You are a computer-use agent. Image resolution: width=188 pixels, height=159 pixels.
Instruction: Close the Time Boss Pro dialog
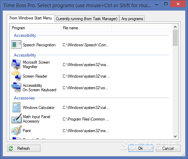(178, 4)
